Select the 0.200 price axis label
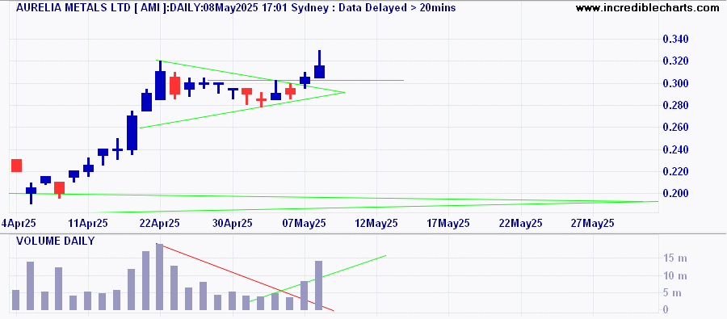The image size is (727, 319). [675, 193]
